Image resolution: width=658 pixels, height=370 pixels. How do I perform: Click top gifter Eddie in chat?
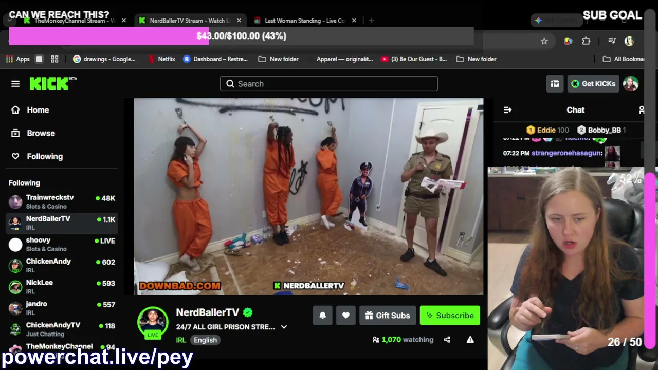click(547, 130)
